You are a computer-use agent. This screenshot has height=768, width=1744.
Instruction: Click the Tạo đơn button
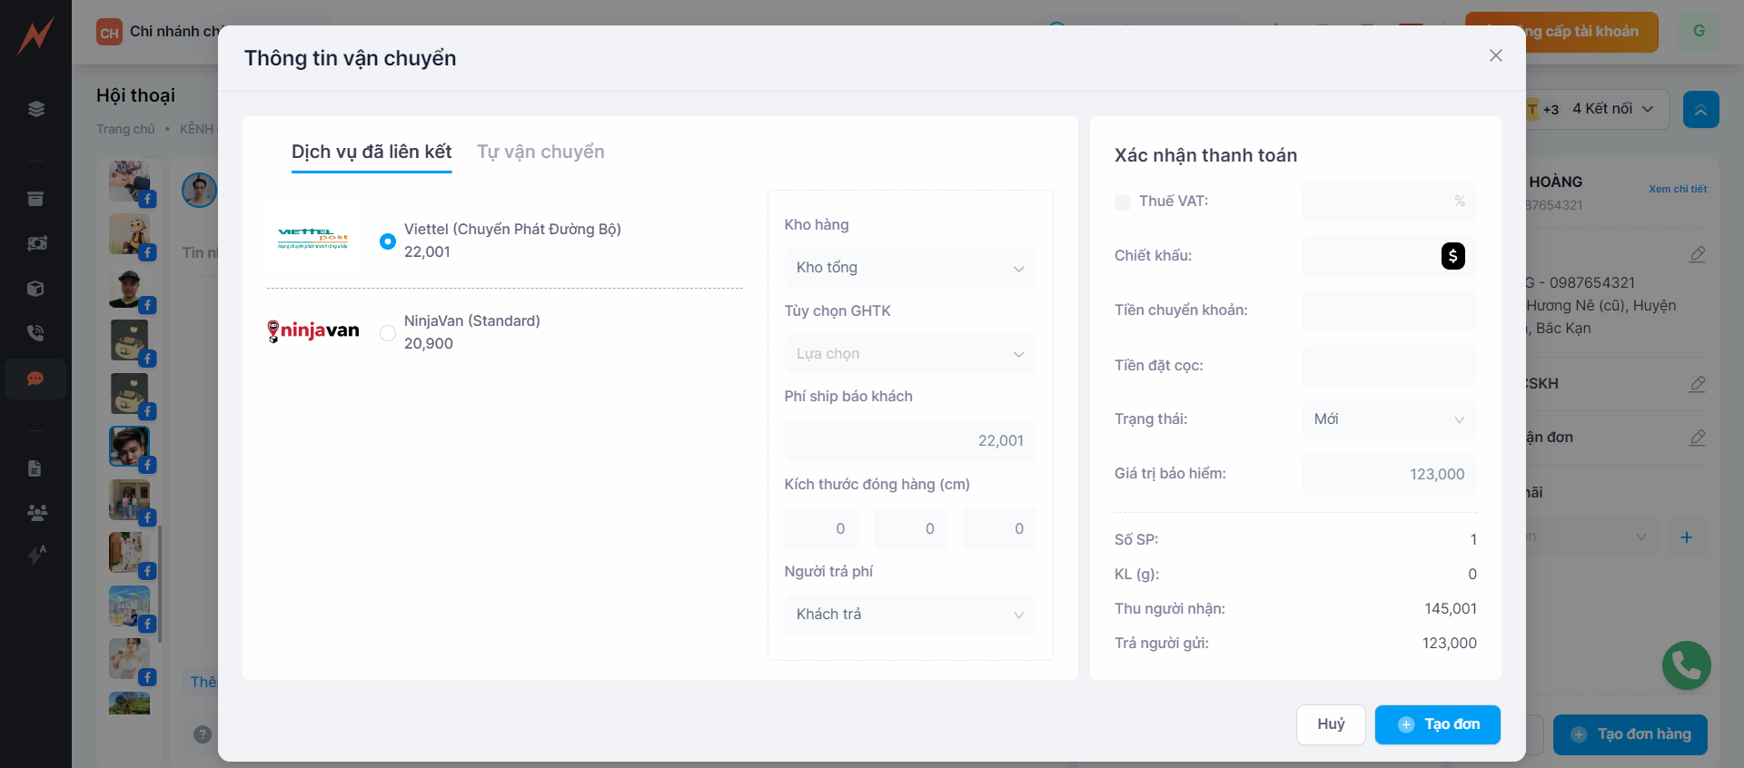[x=1437, y=724]
